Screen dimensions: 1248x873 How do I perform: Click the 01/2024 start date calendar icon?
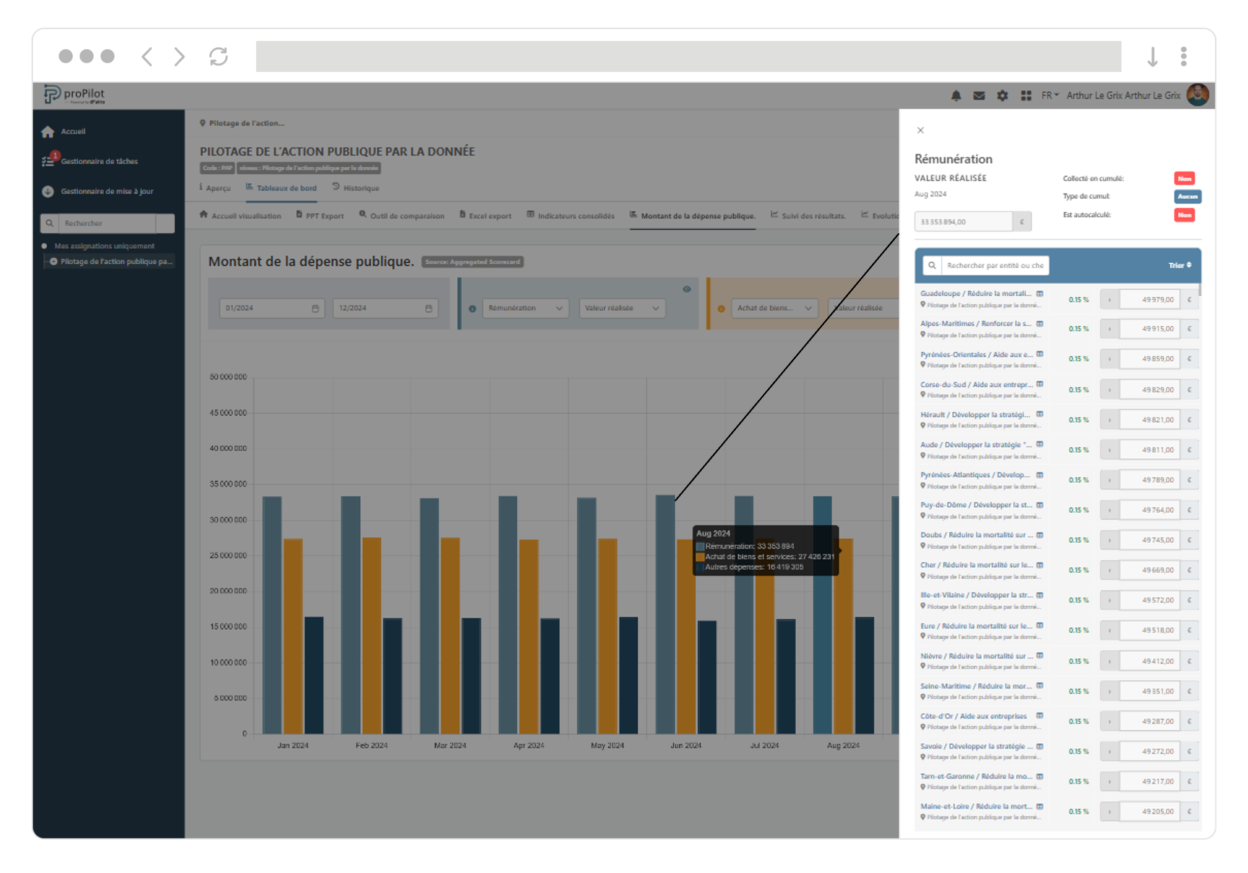point(315,309)
